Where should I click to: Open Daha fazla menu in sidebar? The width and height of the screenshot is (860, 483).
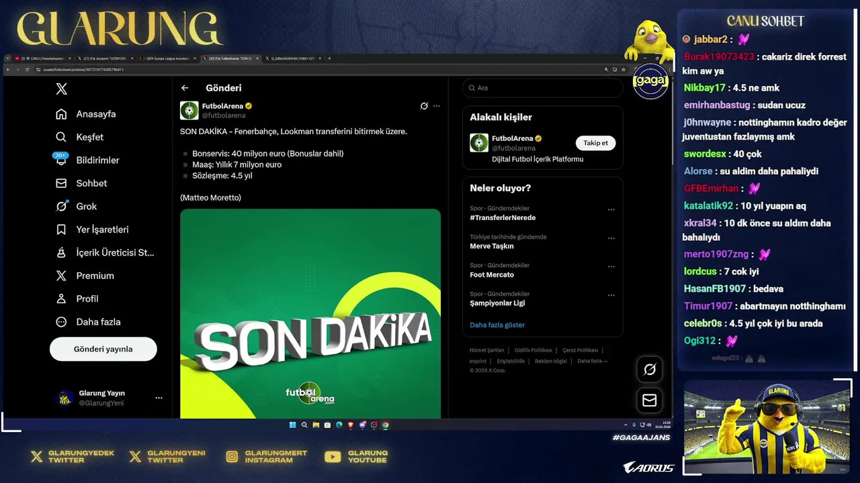click(88, 322)
